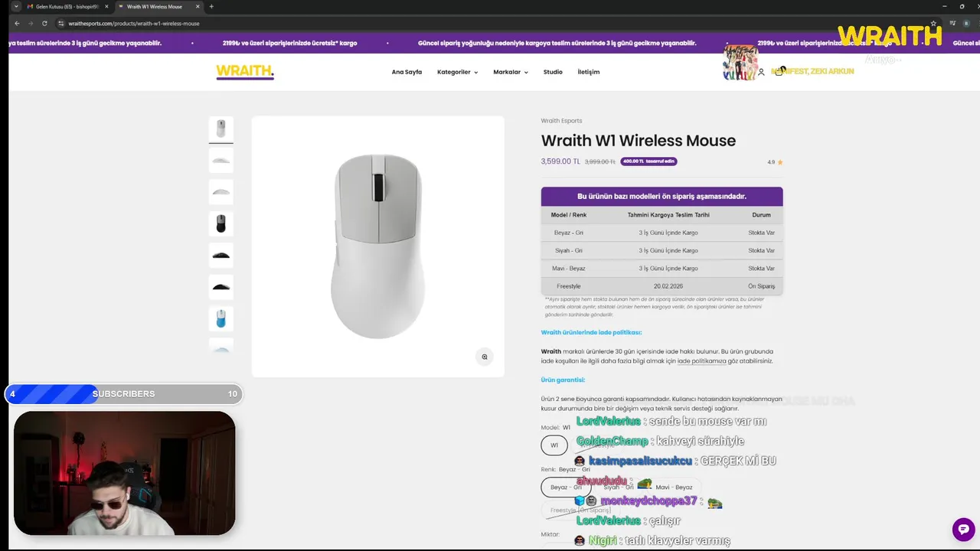Click the 20.02.2026 delivery date cell
The width and height of the screenshot is (980, 551).
pos(668,286)
